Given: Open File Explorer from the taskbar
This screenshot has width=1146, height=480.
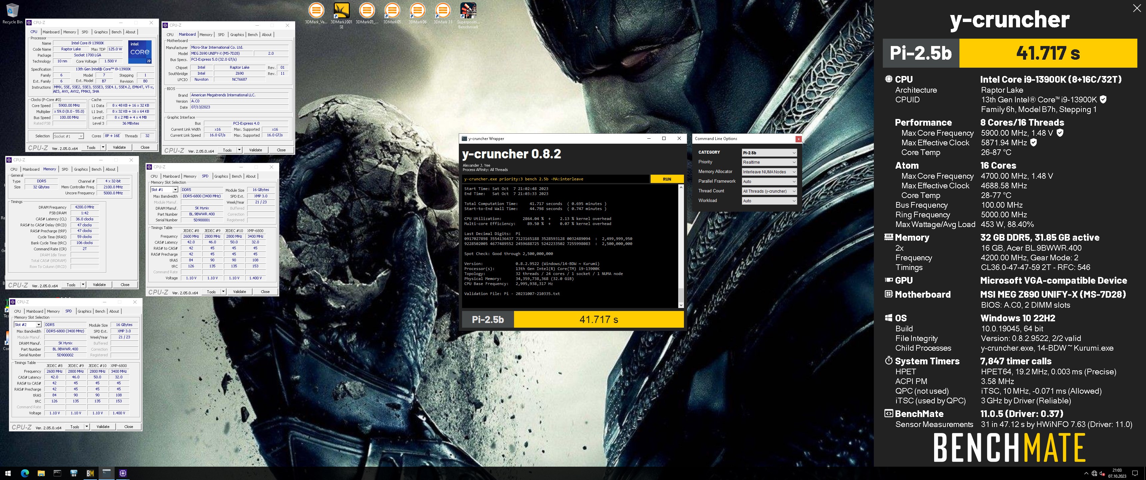Looking at the screenshot, I should click(41, 473).
